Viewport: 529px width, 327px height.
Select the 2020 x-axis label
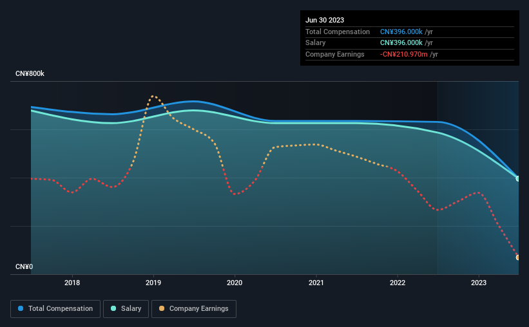[x=235, y=283]
